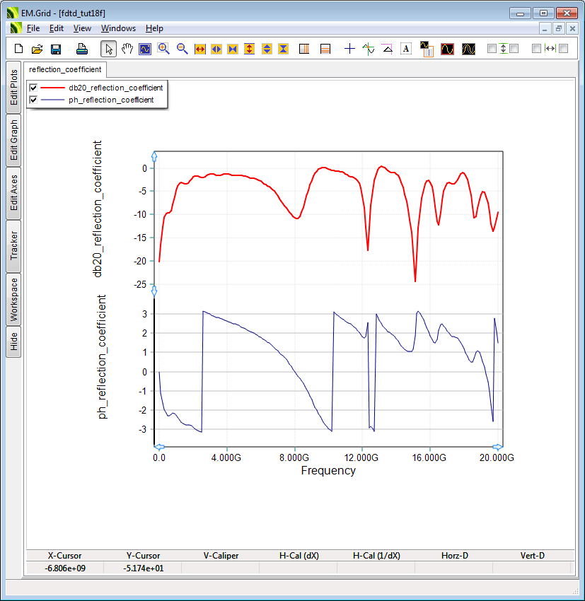
Task: Open the Windows menu
Action: pyautogui.click(x=118, y=28)
